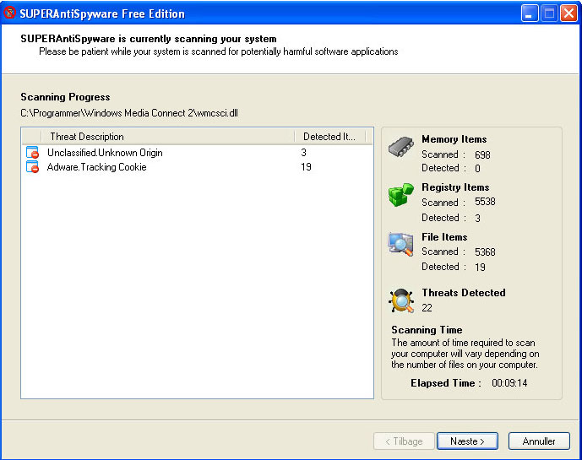Click the elapsed time 00:09:14
The width and height of the screenshot is (582, 460).
click(x=509, y=383)
